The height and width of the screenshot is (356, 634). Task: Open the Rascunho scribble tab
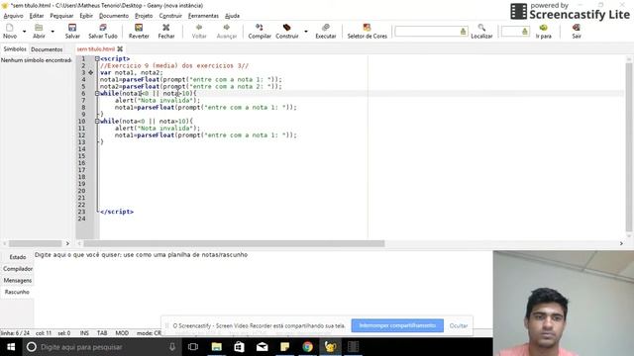tap(17, 292)
